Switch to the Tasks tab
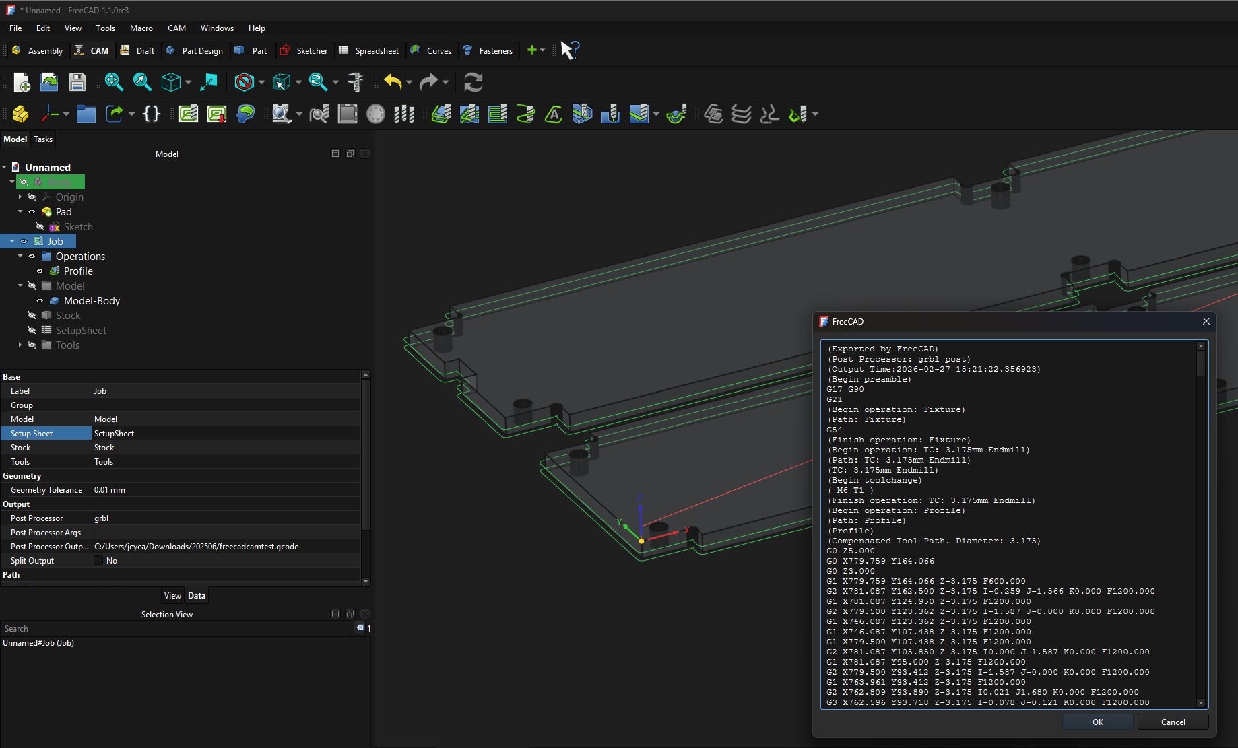Viewport: 1238px width, 748px height. [x=43, y=139]
